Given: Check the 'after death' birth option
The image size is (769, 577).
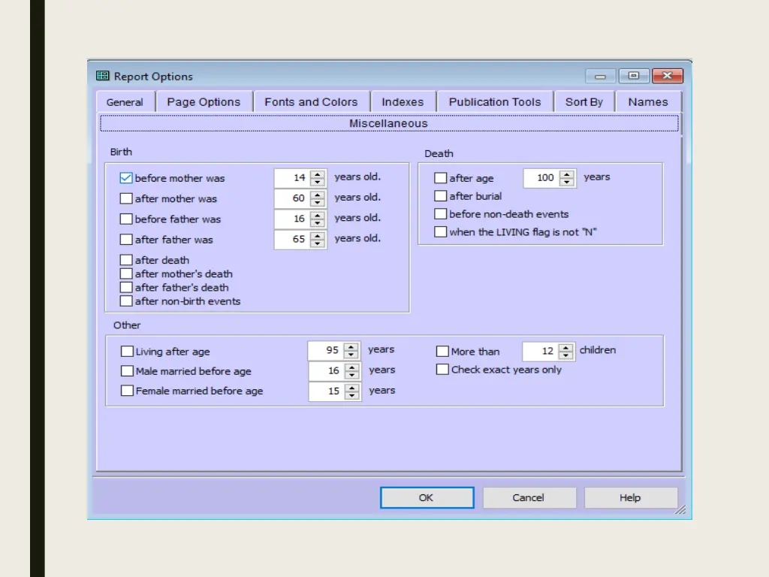Looking at the screenshot, I should (126, 260).
